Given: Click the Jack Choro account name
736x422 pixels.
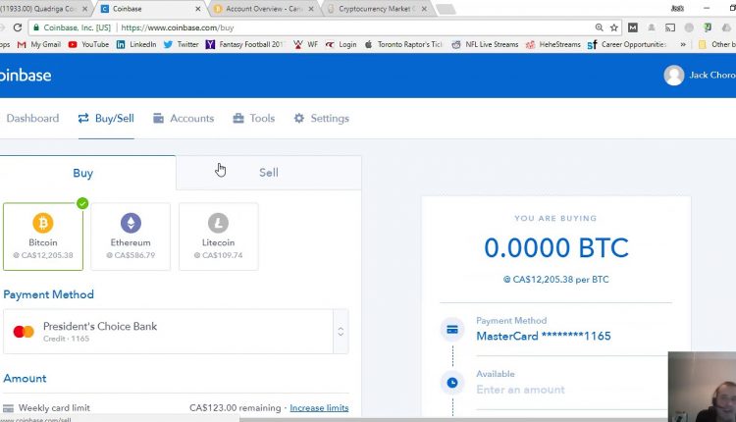Looking at the screenshot, I should click(x=712, y=76).
